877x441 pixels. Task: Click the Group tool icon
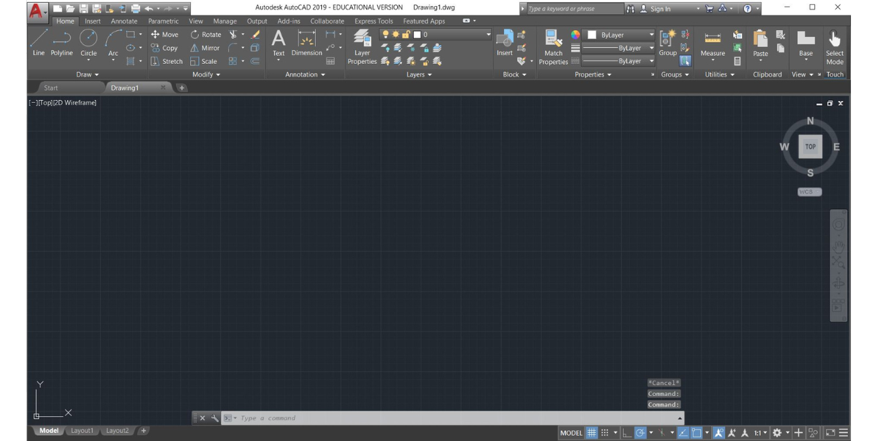(x=668, y=43)
